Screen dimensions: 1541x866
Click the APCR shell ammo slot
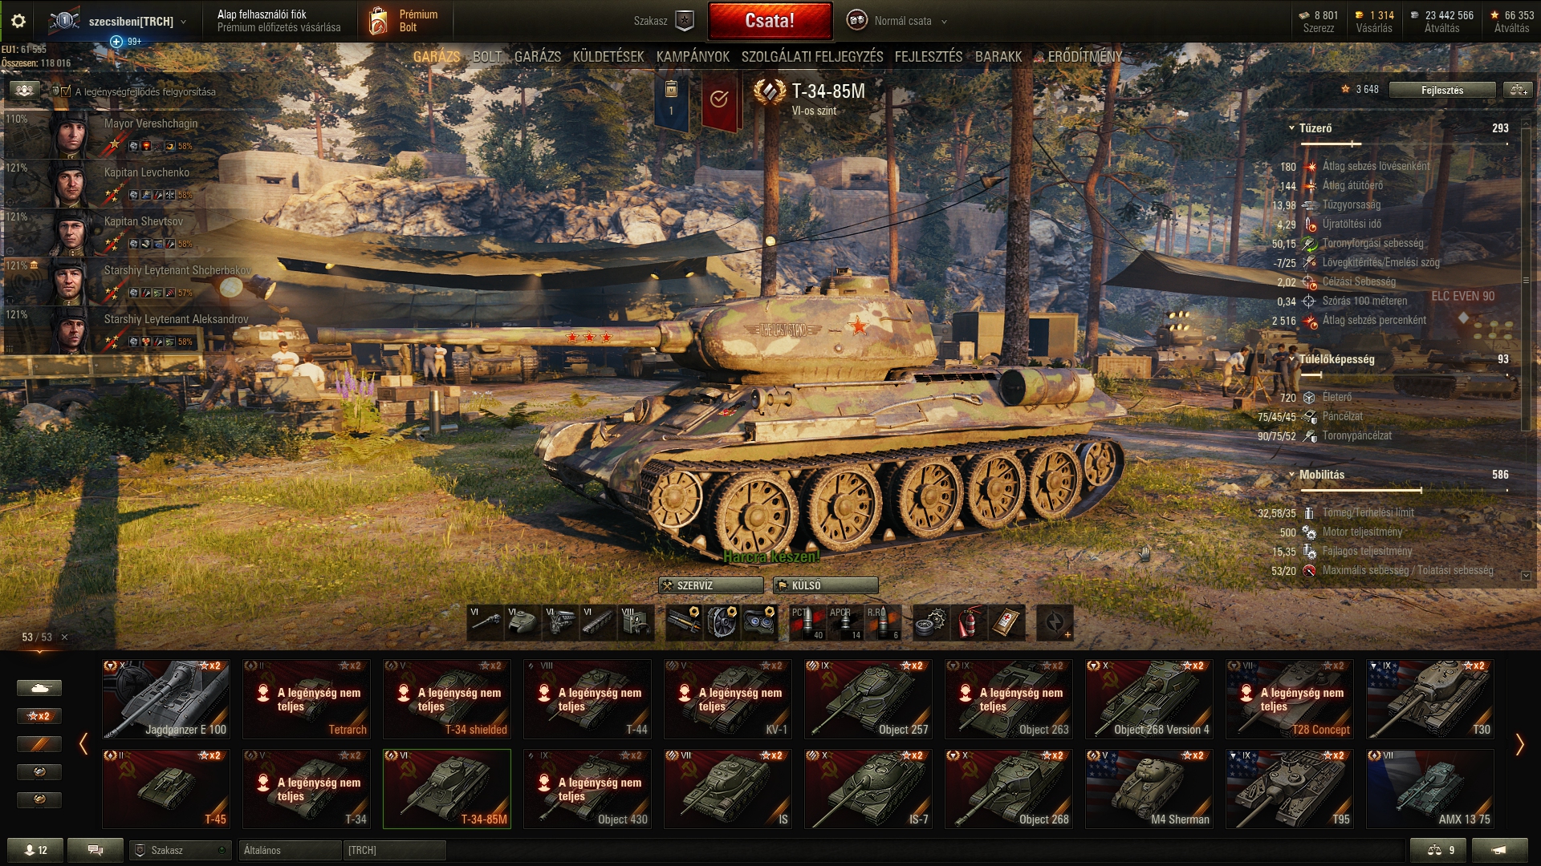845,622
